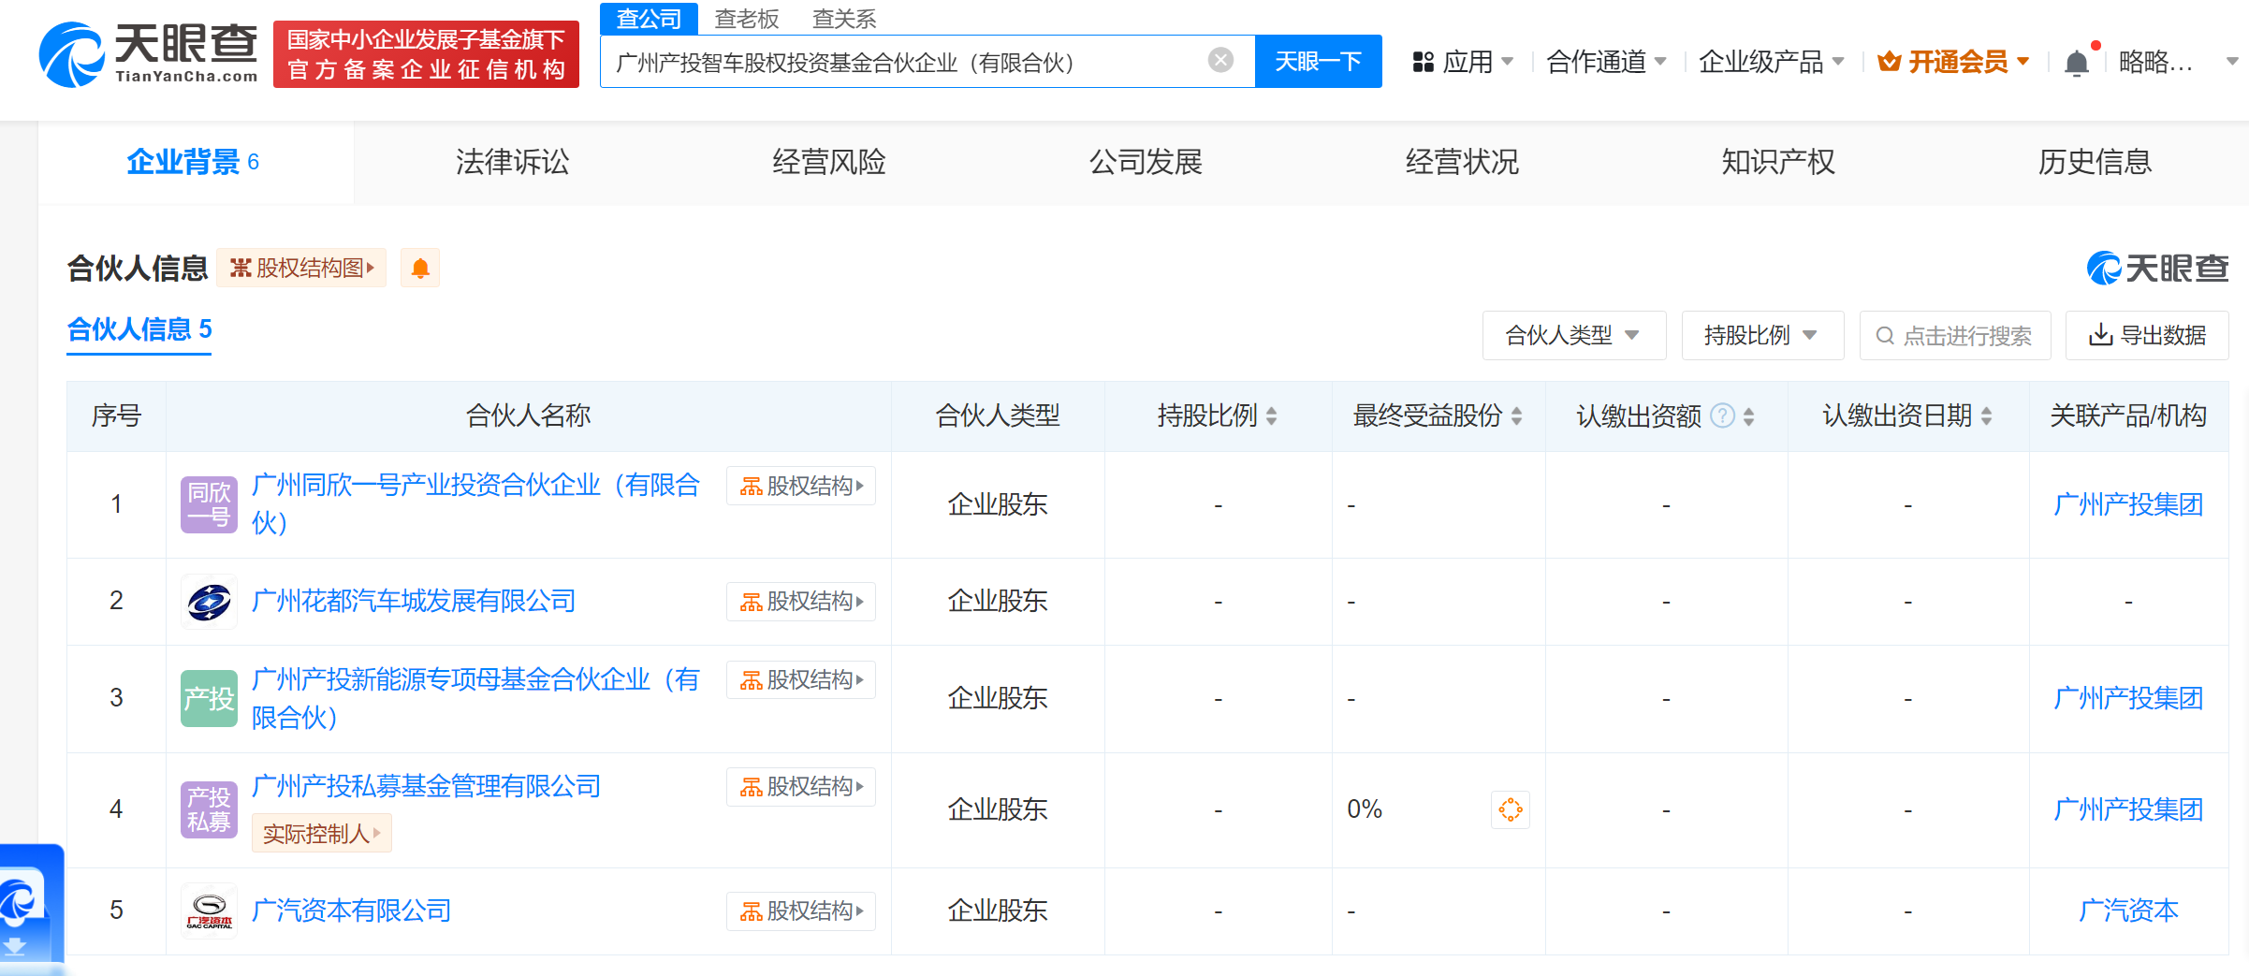Click the orange alert bell beside 股权结构图
This screenshot has height=976, width=2249.
pos(420,269)
